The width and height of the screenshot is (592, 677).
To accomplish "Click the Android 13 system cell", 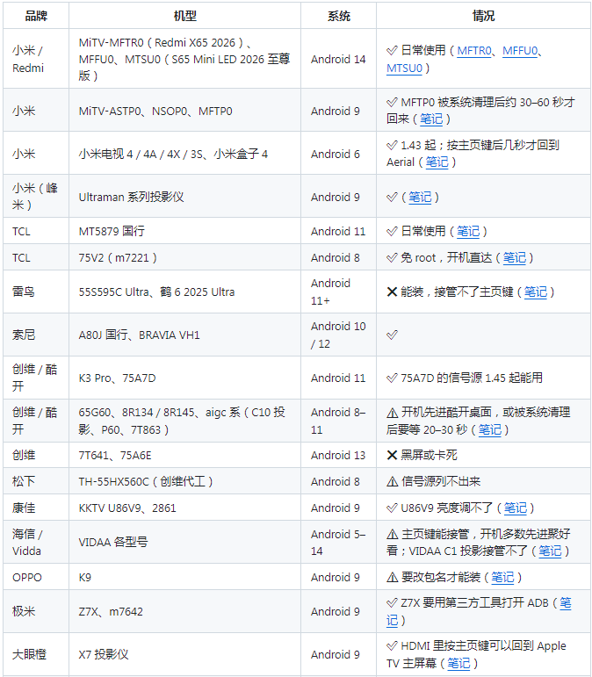I will coord(338,455).
